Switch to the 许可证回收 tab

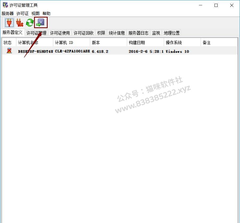(84, 33)
